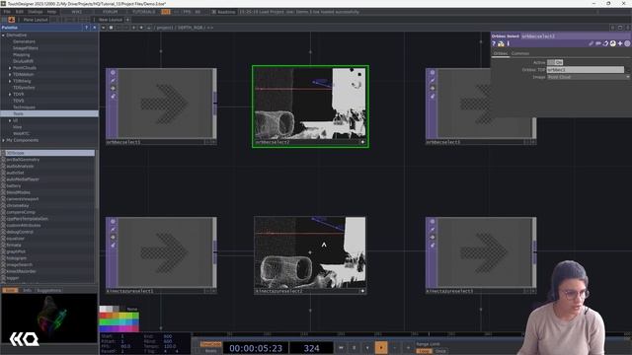Open the Edit menu
Screen dimensions: 632x355
[19, 12]
